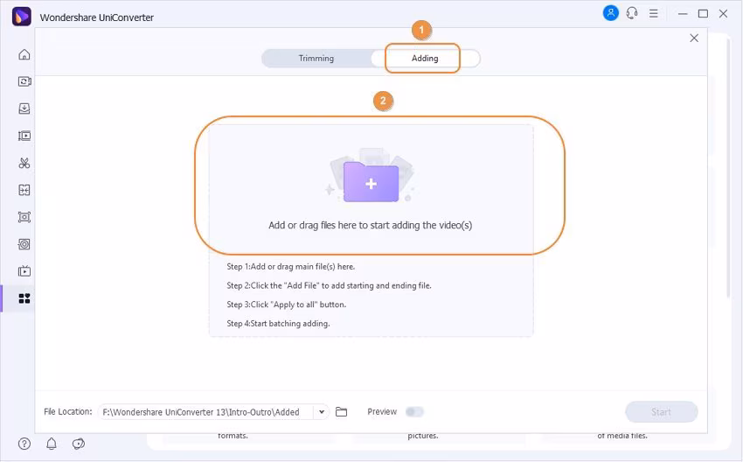Open the support headset icon

click(632, 13)
